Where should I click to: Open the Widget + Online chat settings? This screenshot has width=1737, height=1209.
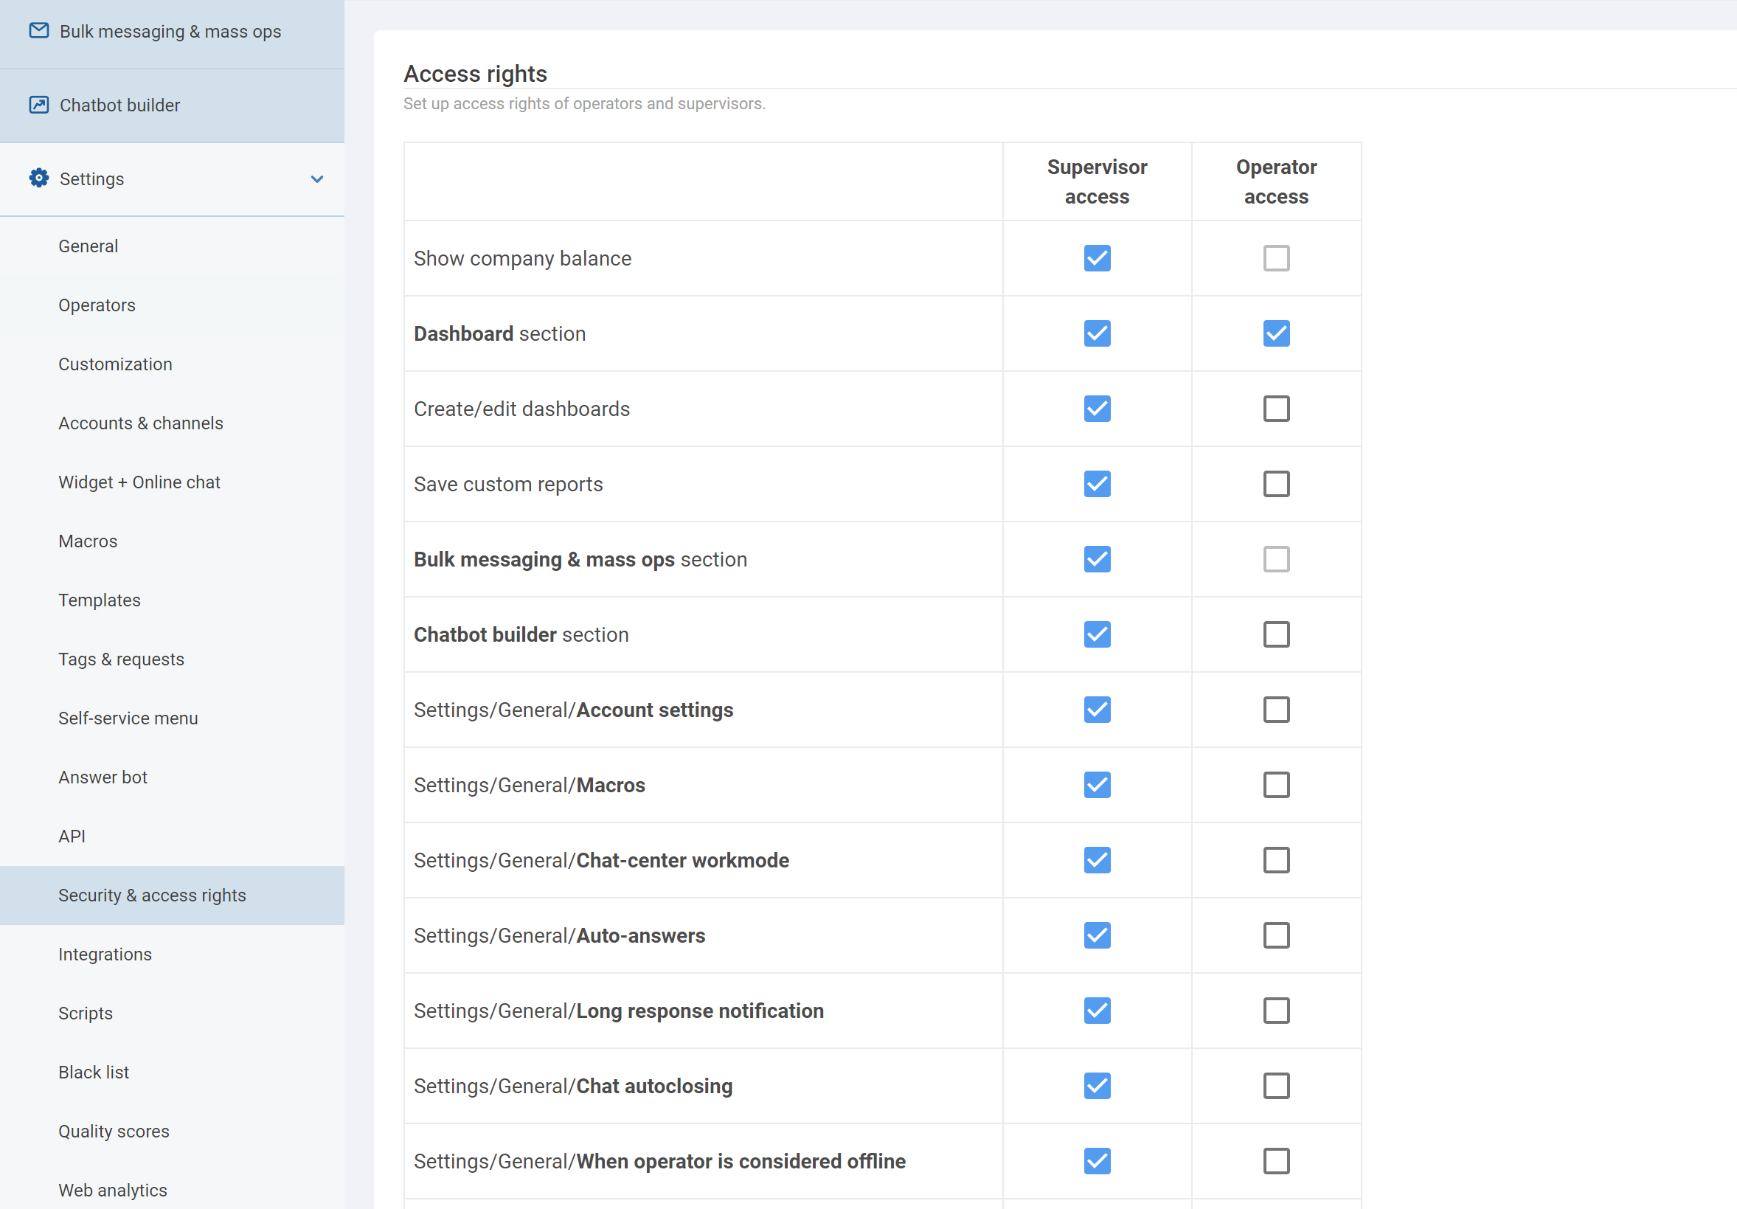click(x=139, y=482)
